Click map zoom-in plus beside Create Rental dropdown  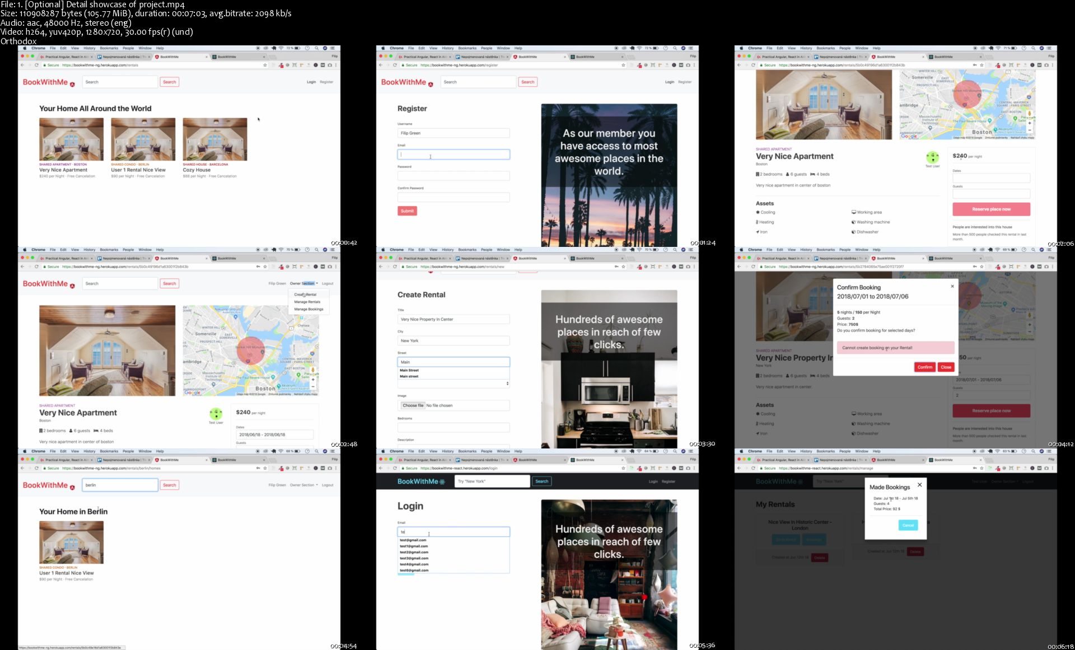click(x=313, y=379)
